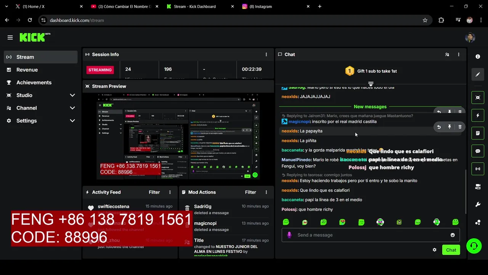Click username ManuelPinedo in chat
The image size is (488, 275).
point(297,160)
